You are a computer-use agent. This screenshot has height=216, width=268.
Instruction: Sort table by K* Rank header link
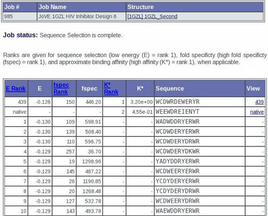tap(111, 88)
